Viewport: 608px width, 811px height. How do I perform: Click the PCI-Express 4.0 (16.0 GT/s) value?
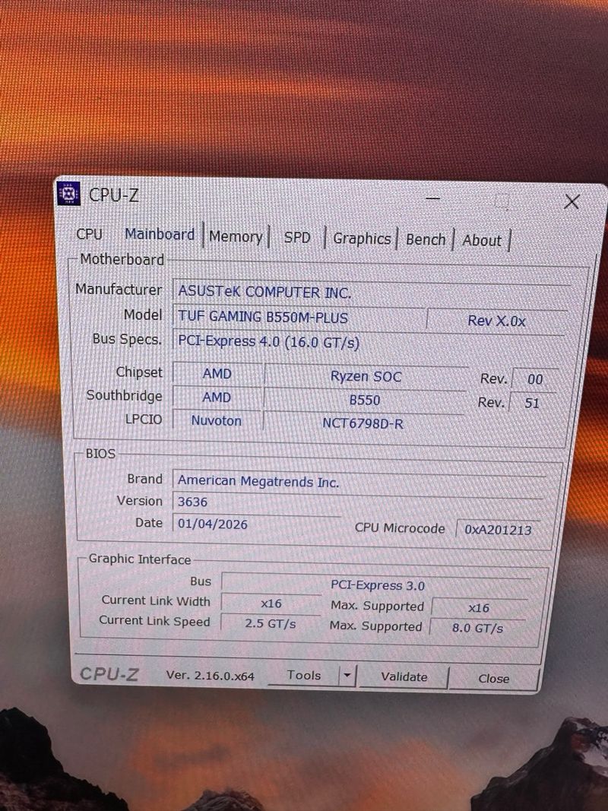268,342
